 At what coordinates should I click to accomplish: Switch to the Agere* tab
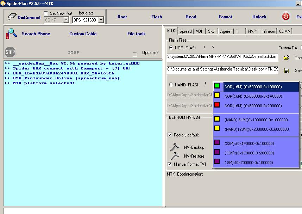[226, 31]
